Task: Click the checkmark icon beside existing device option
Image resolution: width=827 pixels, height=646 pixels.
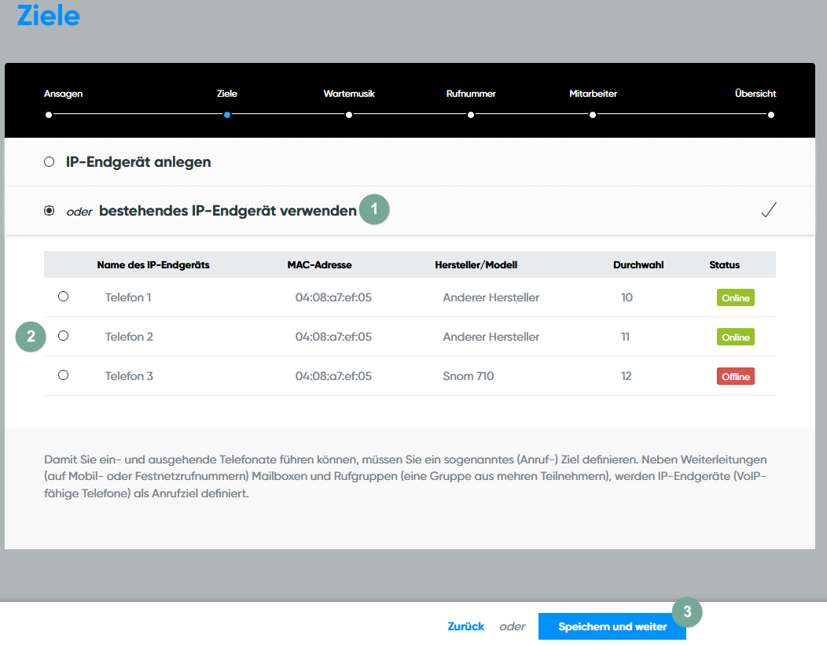Action: point(768,210)
